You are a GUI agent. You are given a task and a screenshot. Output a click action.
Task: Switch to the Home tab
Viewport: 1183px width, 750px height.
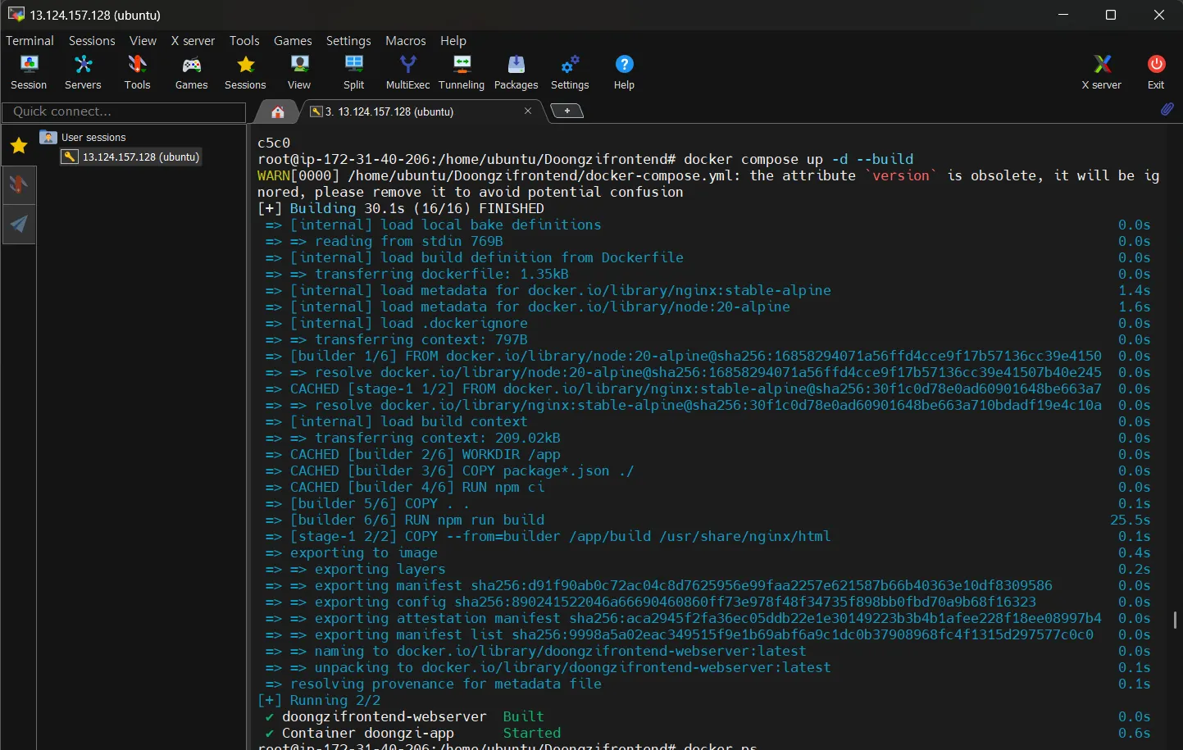point(278,111)
